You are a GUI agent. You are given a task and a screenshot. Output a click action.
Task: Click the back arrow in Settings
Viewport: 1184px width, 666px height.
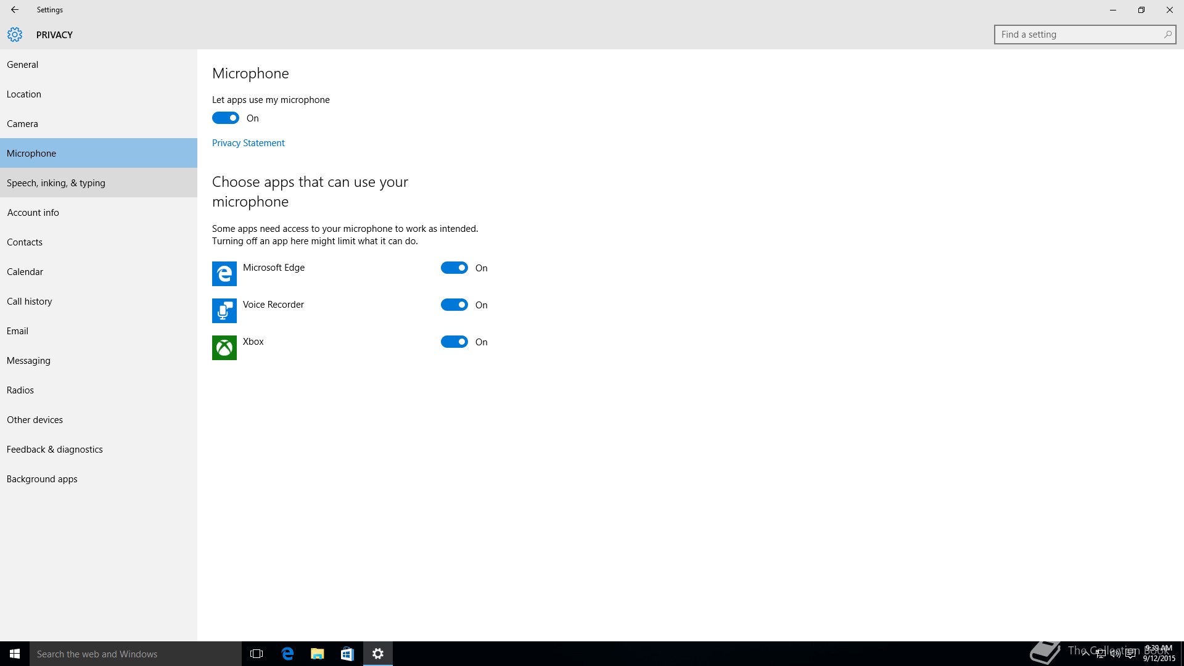click(x=15, y=10)
